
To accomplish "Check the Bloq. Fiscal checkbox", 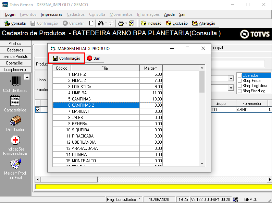I will coord(239,81).
